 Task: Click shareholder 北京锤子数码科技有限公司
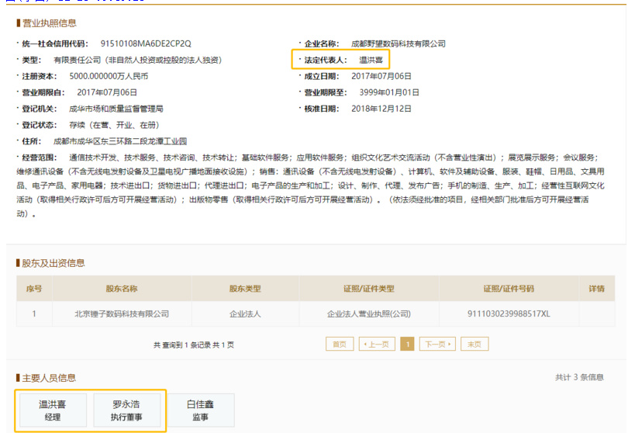tap(122, 313)
